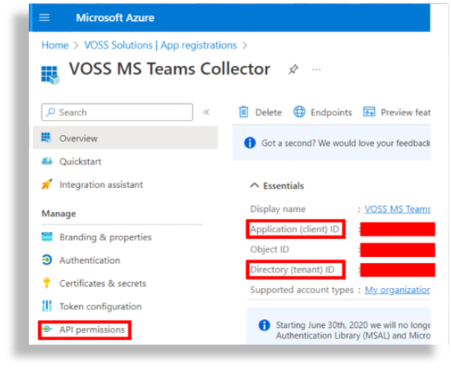451x370 pixels.
Task: Click the Delete trash can icon
Action: coord(244,112)
